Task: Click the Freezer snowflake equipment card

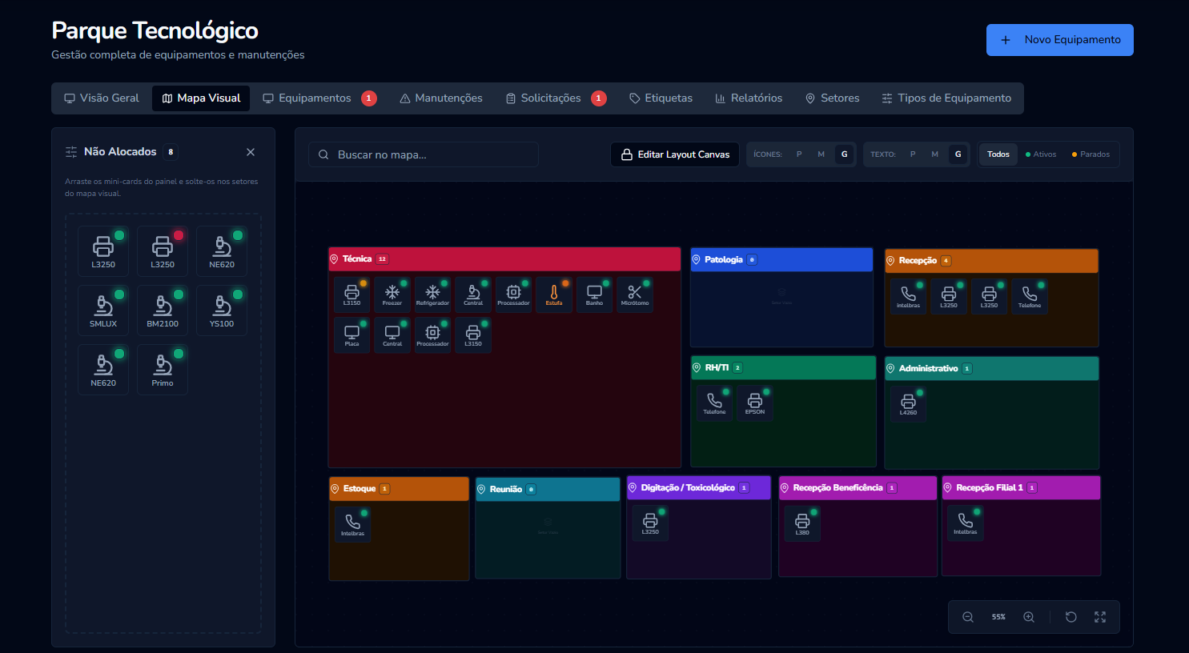Action: coord(392,294)
